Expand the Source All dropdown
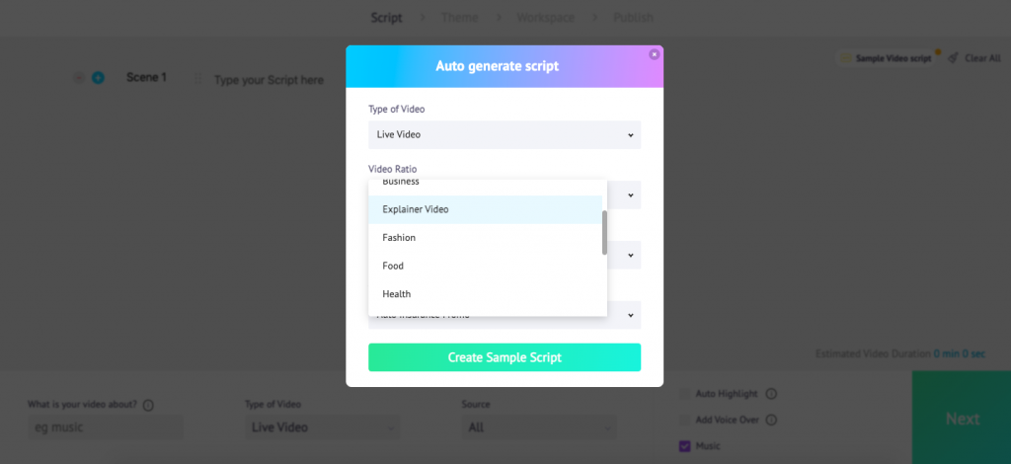This screenshot has height=464, width=1011. [539, 427]
